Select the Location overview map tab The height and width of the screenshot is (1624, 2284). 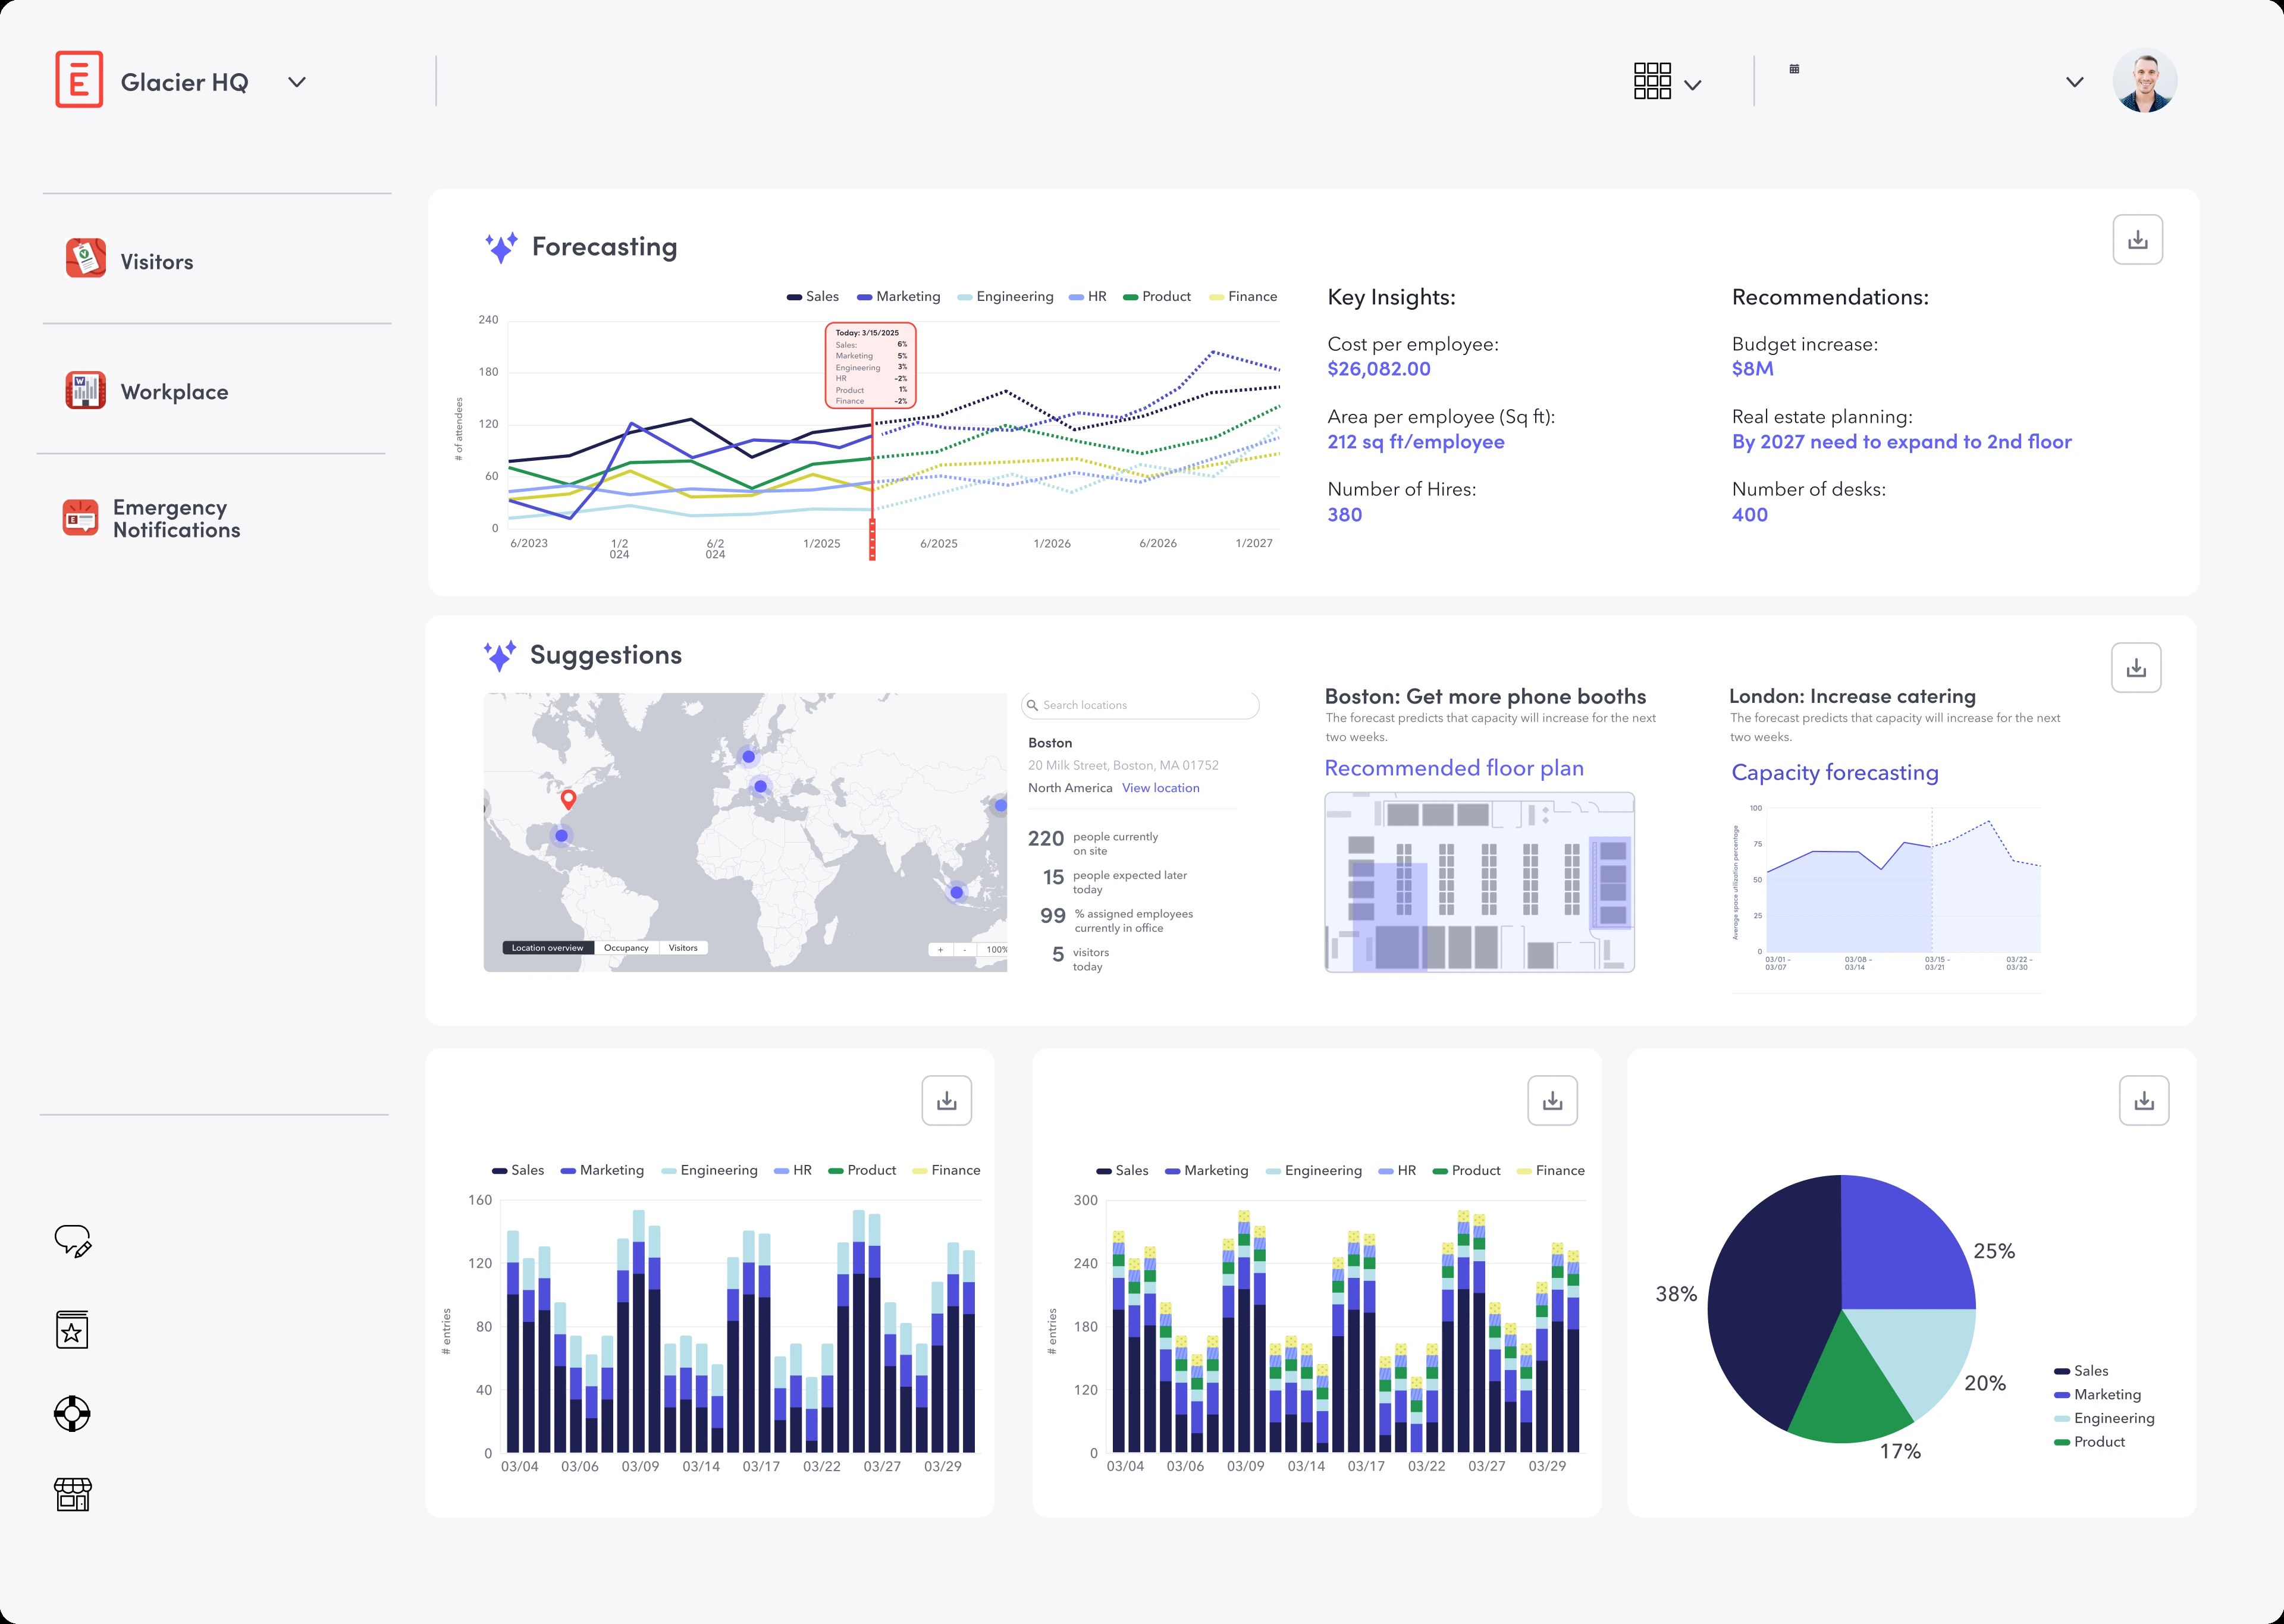pos(547,948)
